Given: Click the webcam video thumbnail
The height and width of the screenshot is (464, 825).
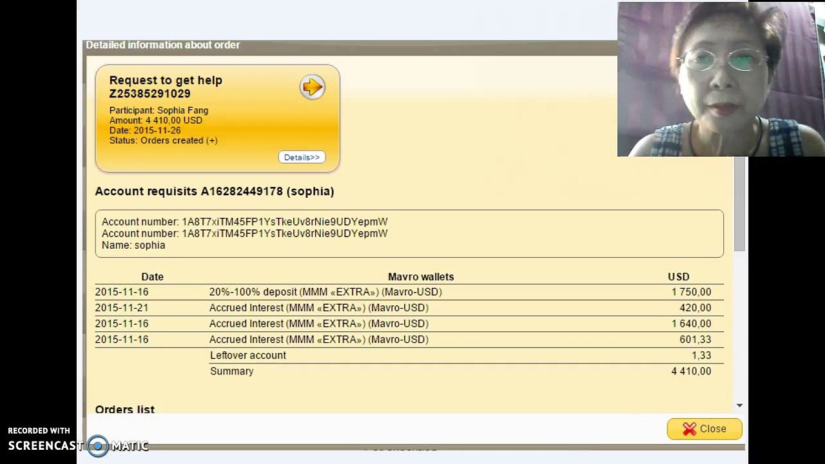Looking at the screenshot, I should 721,79.
